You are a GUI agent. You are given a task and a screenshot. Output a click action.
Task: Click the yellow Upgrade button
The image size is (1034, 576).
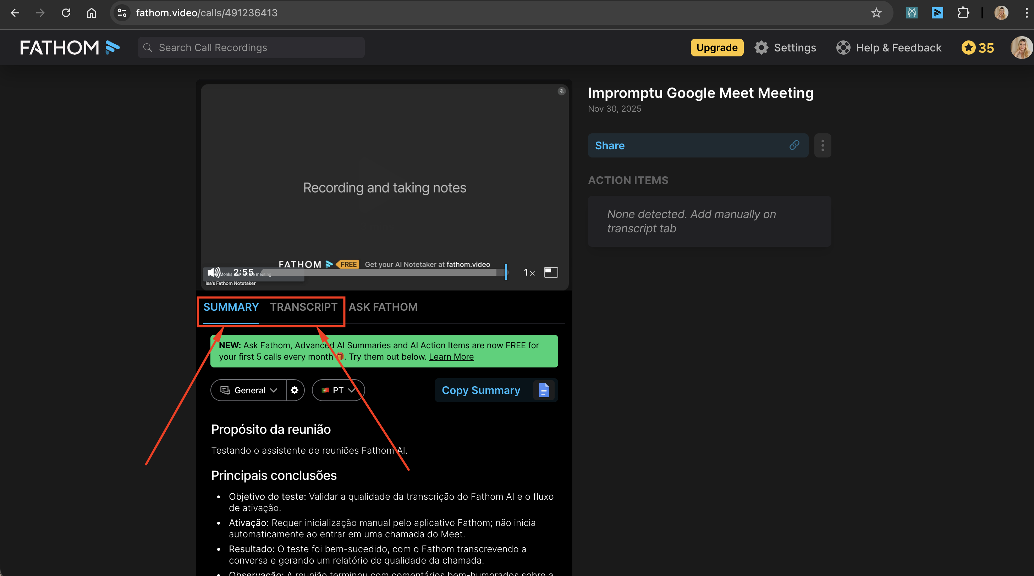(x=716, y=47)
